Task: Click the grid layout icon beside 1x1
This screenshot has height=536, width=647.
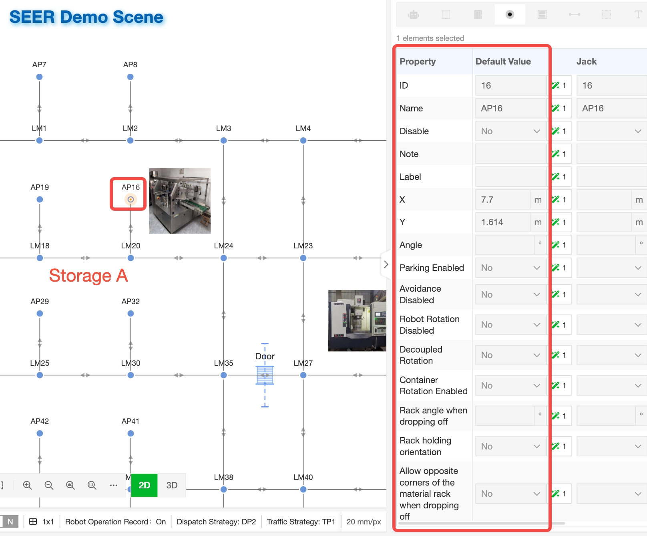Action: (x=33, y=522)
